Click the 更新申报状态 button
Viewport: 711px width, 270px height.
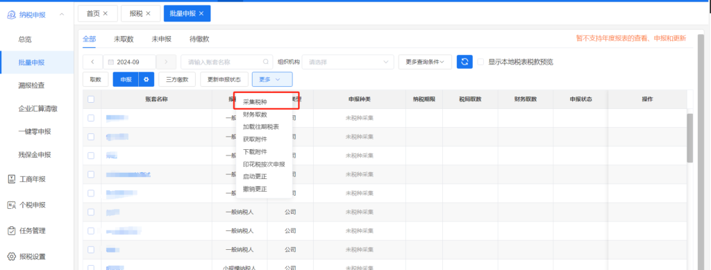(224, 79)
